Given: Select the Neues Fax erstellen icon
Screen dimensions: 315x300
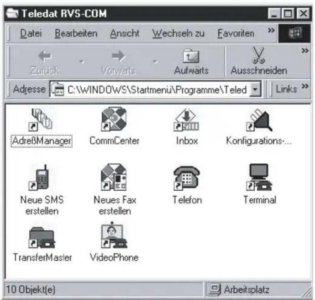Looking at the screenshot, I should pyautogui.click(x=114, y=177).
